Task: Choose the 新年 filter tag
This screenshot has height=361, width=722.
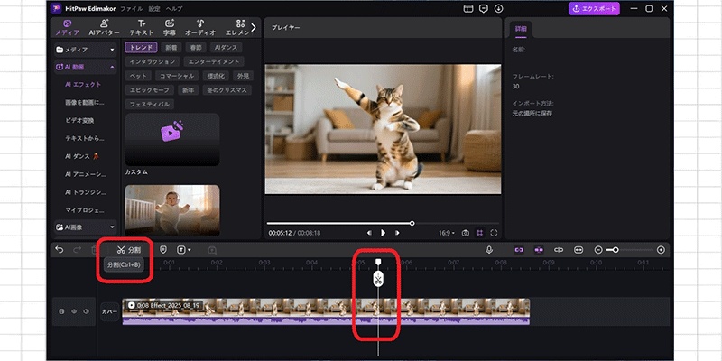Action: pyautogui.click(x=188, y=90)
